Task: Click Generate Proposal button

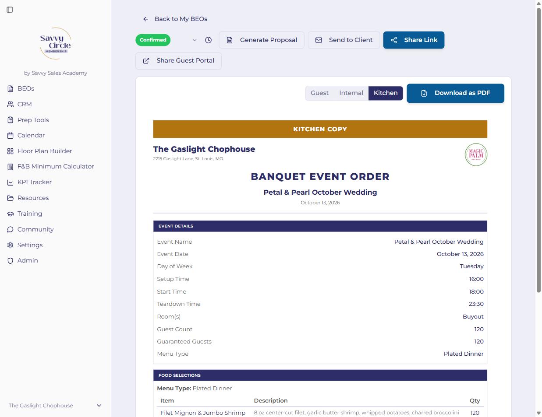Action: tap(262, 40)
